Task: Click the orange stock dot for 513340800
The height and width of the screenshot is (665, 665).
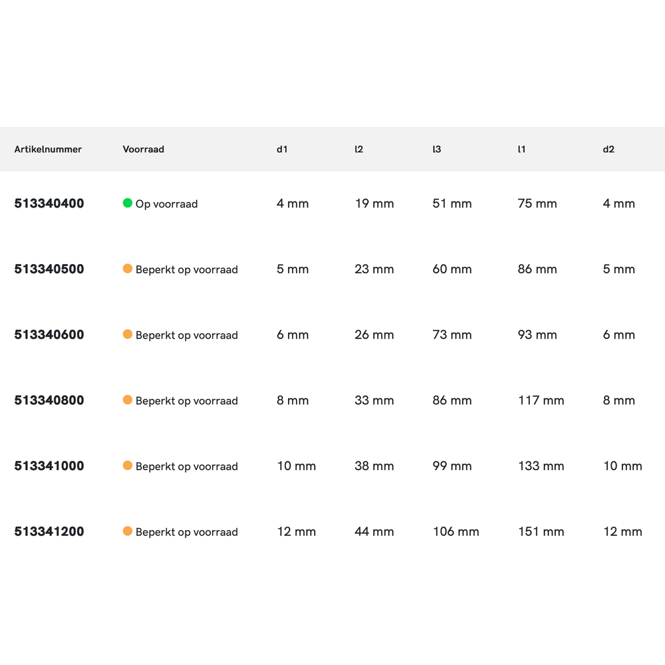Action: pyautogui.click(x=128, y=400)
